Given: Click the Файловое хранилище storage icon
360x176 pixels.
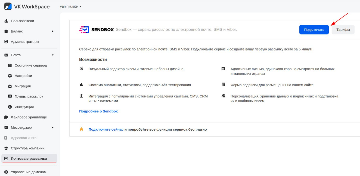Looking at the screenshot, I should click(6, 117).
